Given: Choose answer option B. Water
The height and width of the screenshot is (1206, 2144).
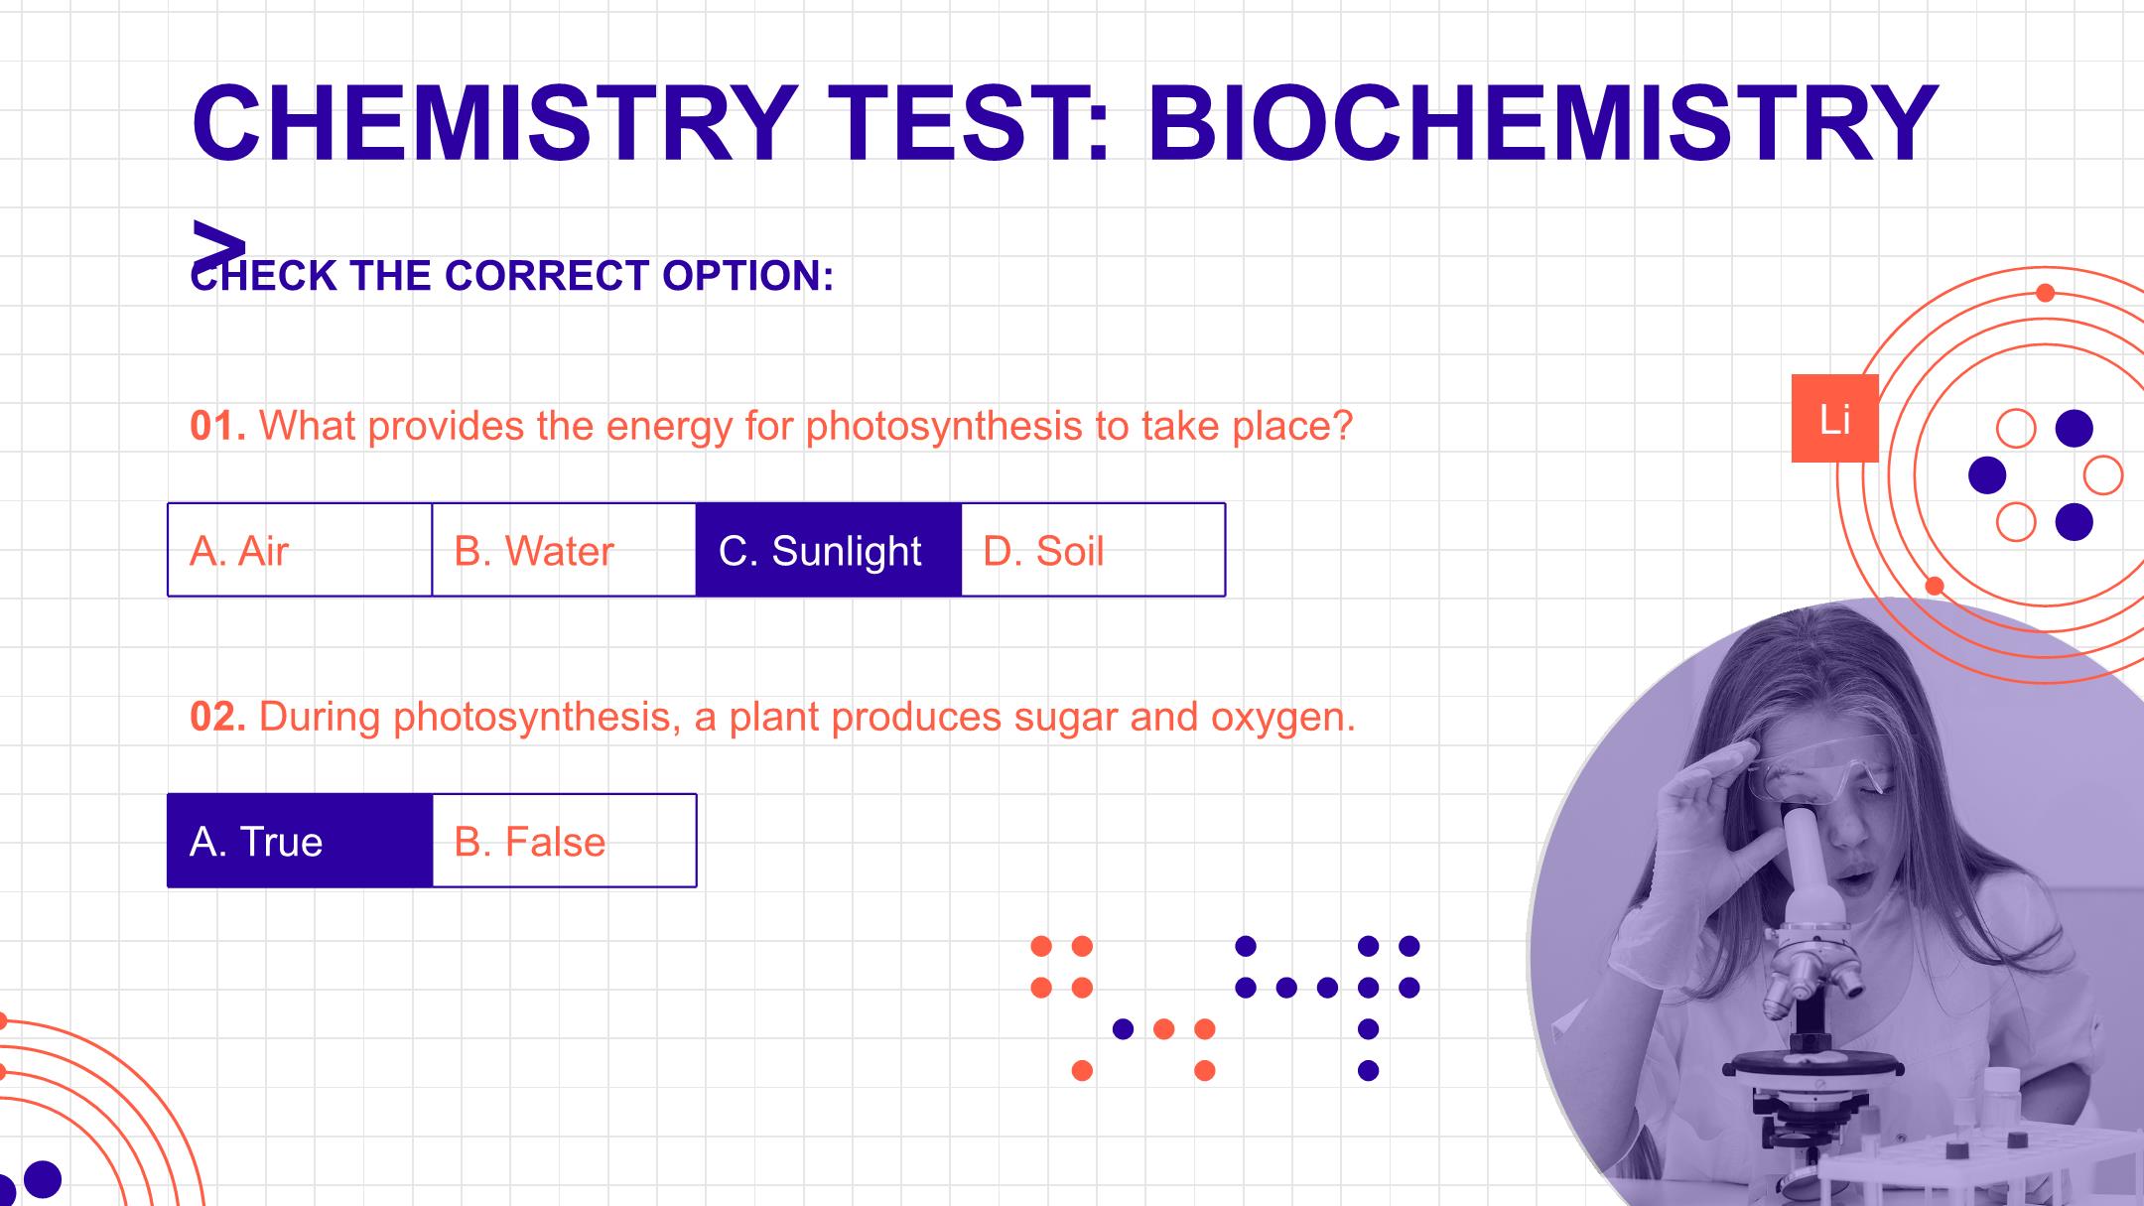Looking at the screenshot, I should pos(564,550).
